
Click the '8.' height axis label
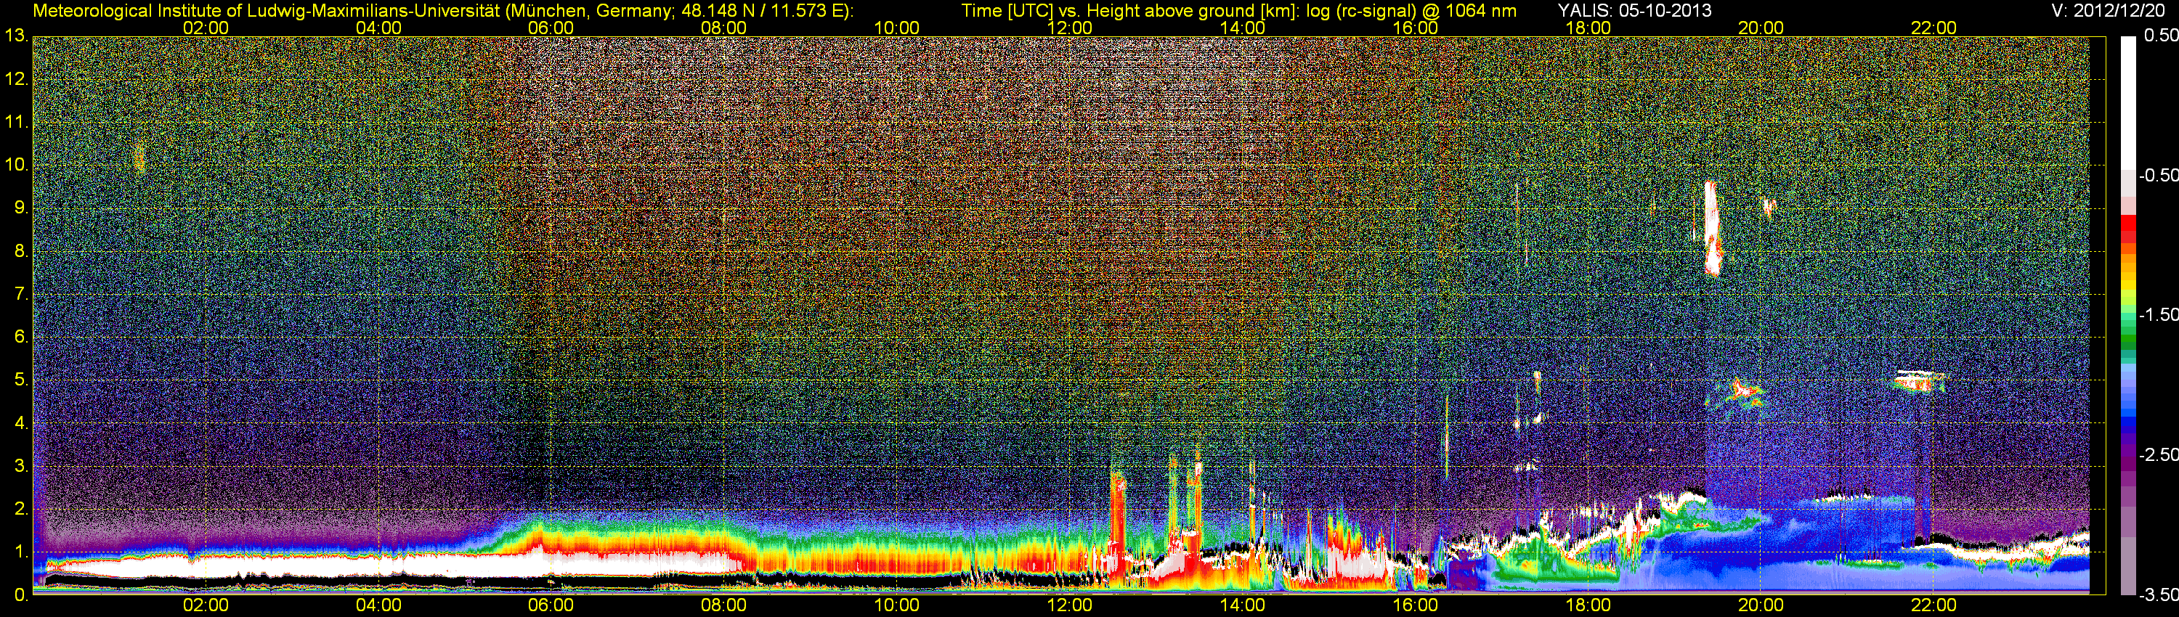pos(20,251)
